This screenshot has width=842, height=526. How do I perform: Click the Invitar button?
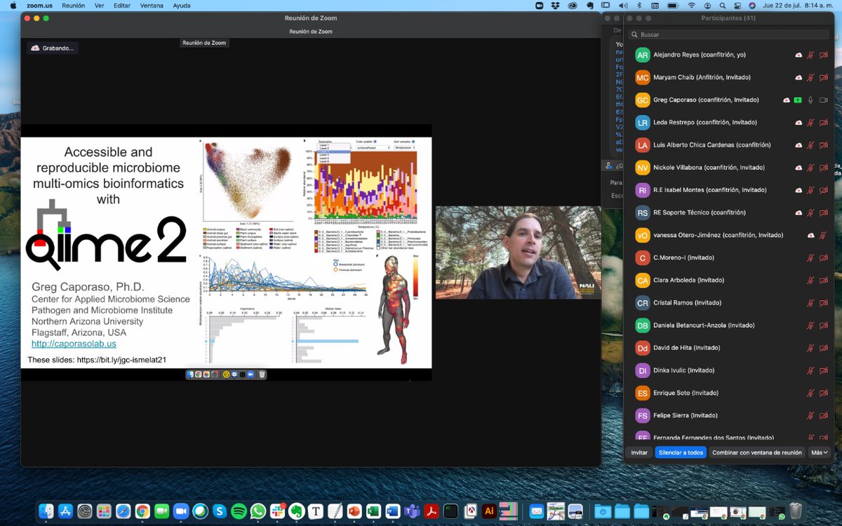pos(639,452)
